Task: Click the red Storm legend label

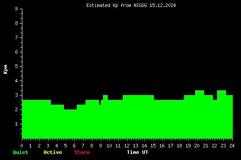Action: [x=82, y=152]
